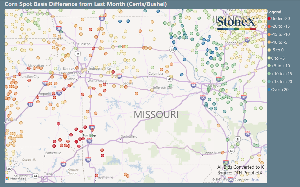Click the Interstate 335 shield icon
The width and height of the screenshot is (300, 187).
click(x=45, y=83)
